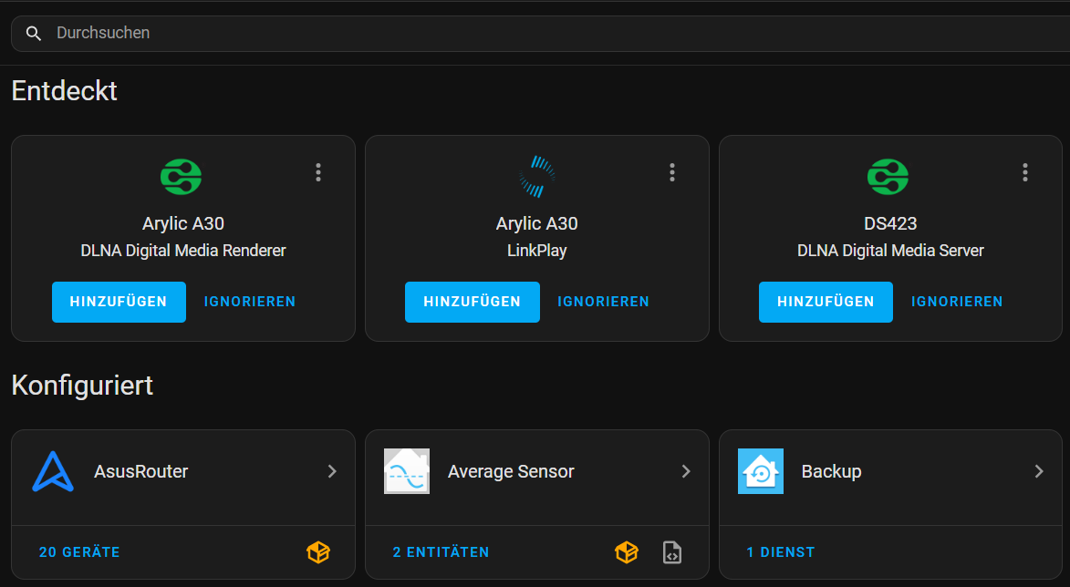Open Backup via its chevron
The width and height of the screenshot is (1070, 587).
[x=1039, y=471]
